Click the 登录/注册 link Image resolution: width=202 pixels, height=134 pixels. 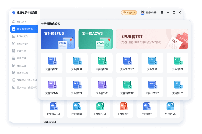tap(151, 13)
